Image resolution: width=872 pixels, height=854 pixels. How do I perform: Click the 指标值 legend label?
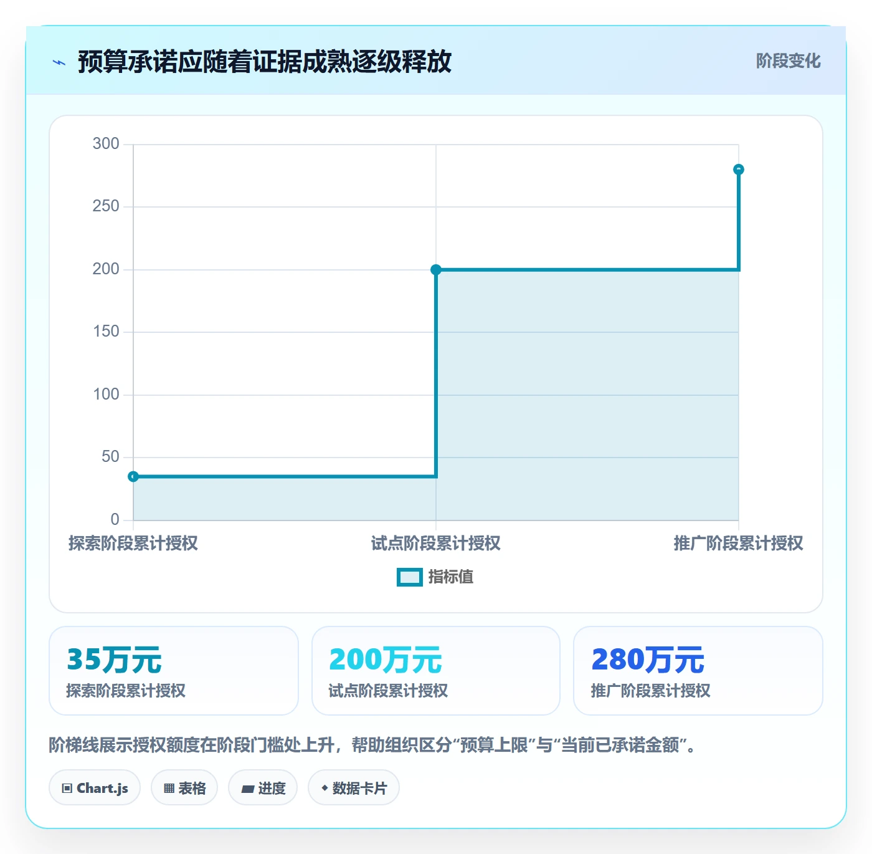(451, 577)
